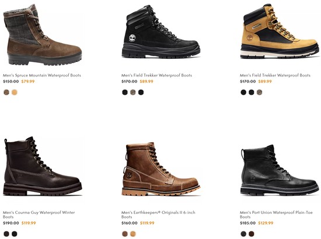Click Men's Courma Guy Waterproof Winter Boots title
321x239 pixels.
click(39, 215)
